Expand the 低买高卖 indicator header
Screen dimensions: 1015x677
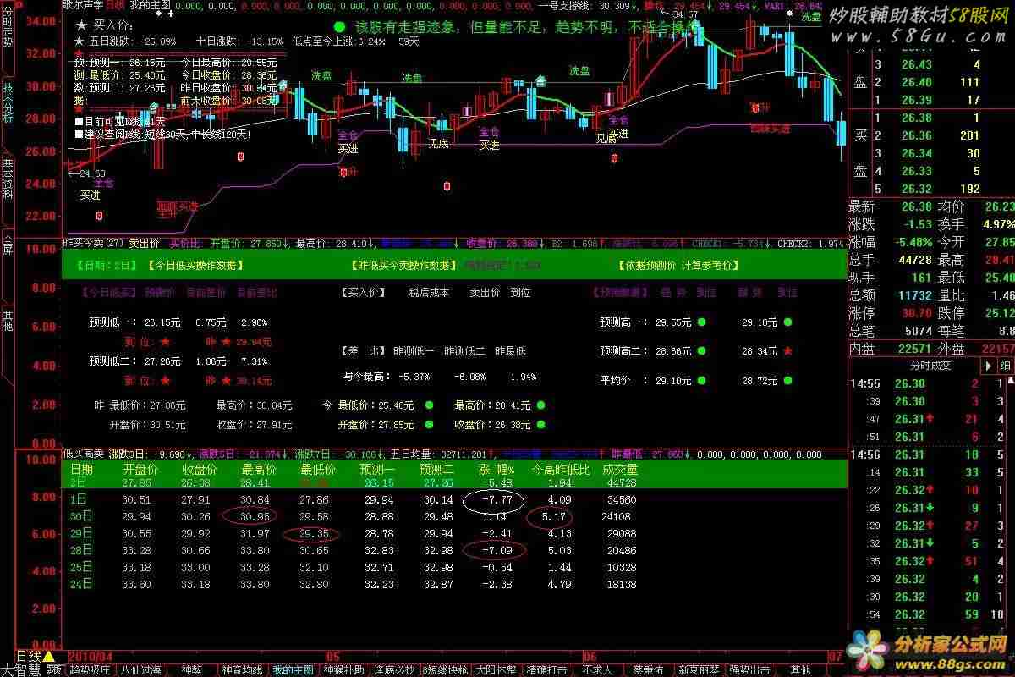pos(83,454)
